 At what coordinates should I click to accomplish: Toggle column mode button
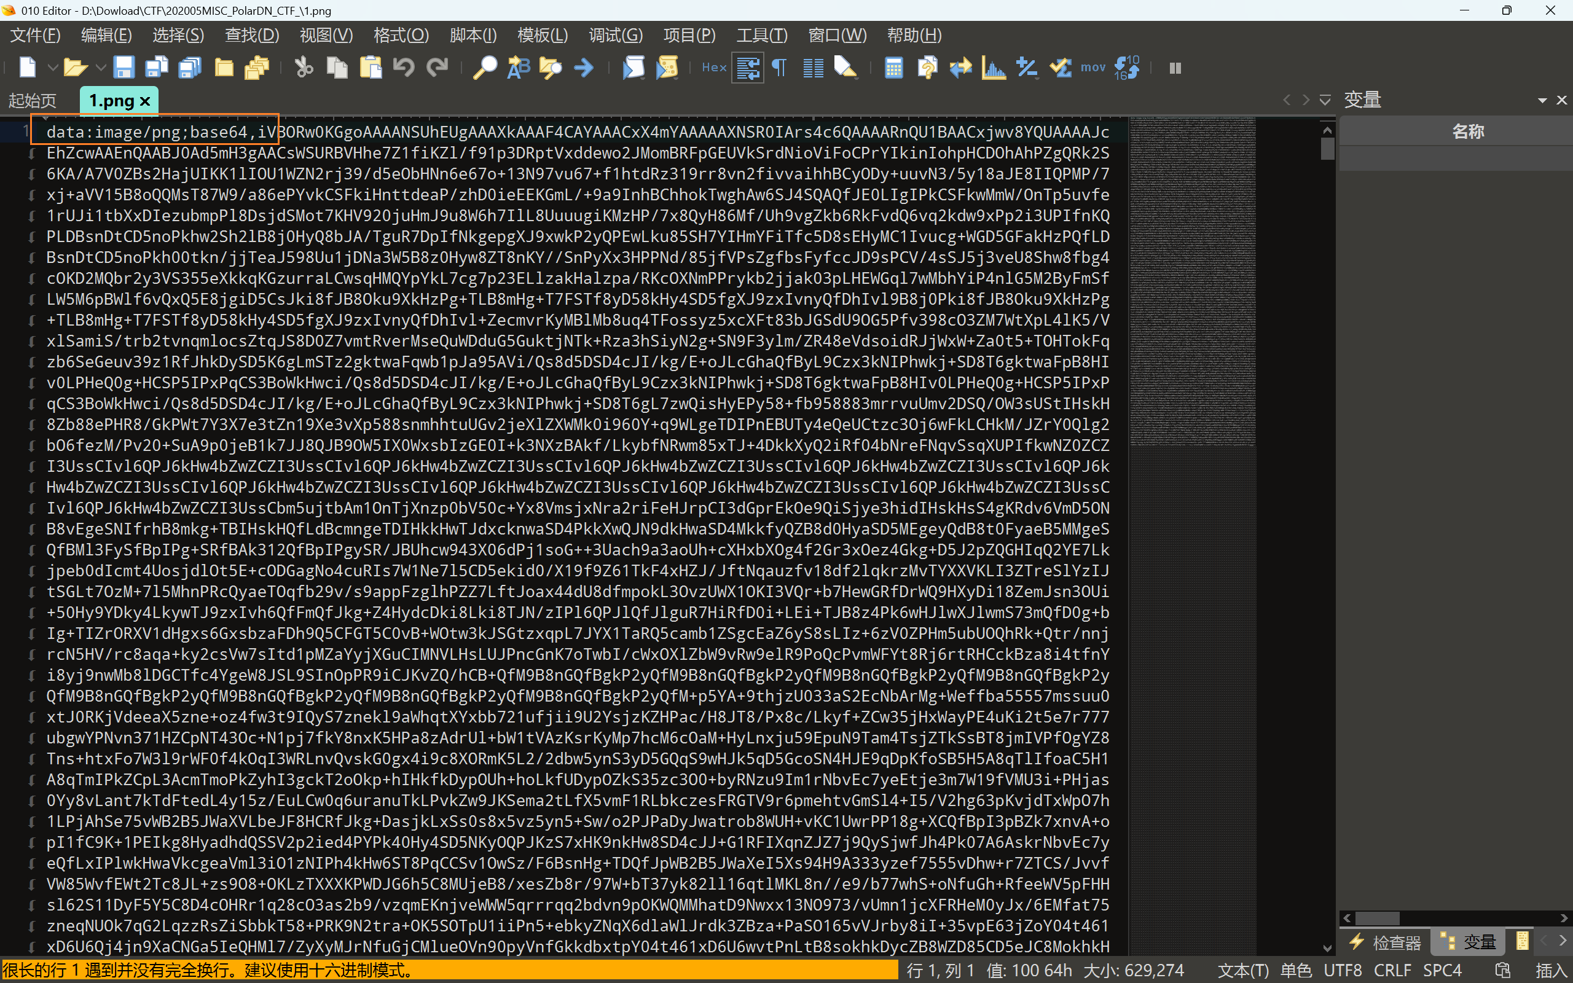[812, 67]
